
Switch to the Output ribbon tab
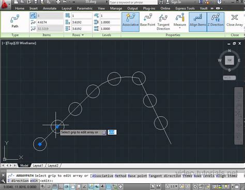point(132,8)
